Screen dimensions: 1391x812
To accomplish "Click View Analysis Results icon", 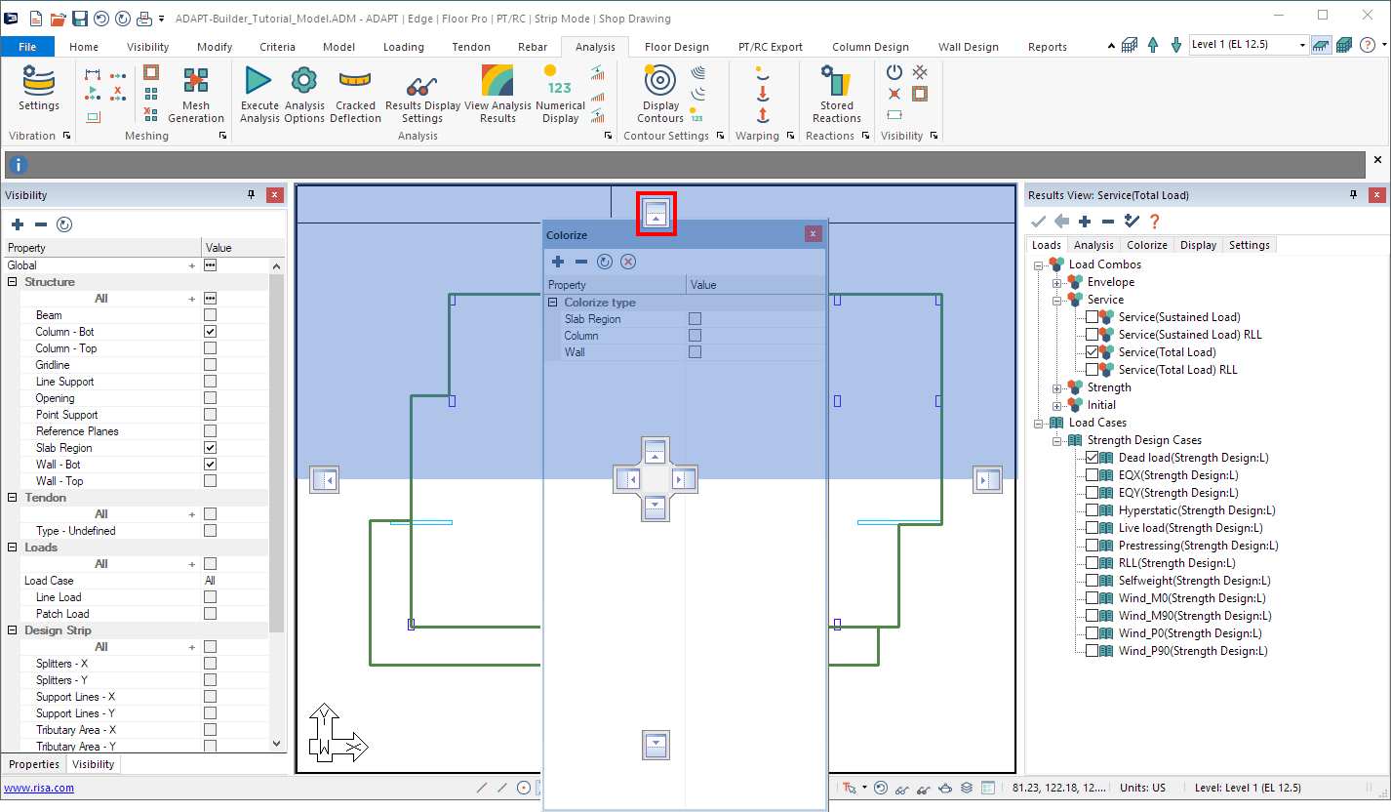I will [497, 81].
